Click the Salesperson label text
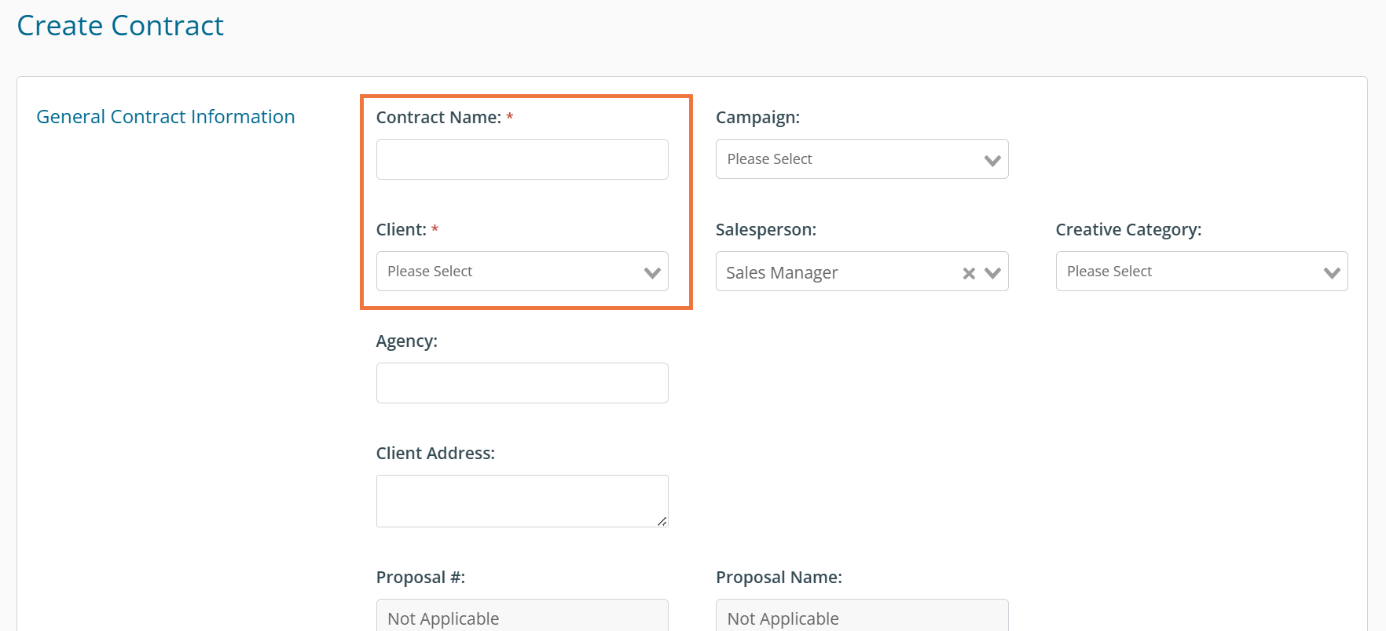Image resolution: width=1386 pixels, height=631 pixels. tap(765, 230)
